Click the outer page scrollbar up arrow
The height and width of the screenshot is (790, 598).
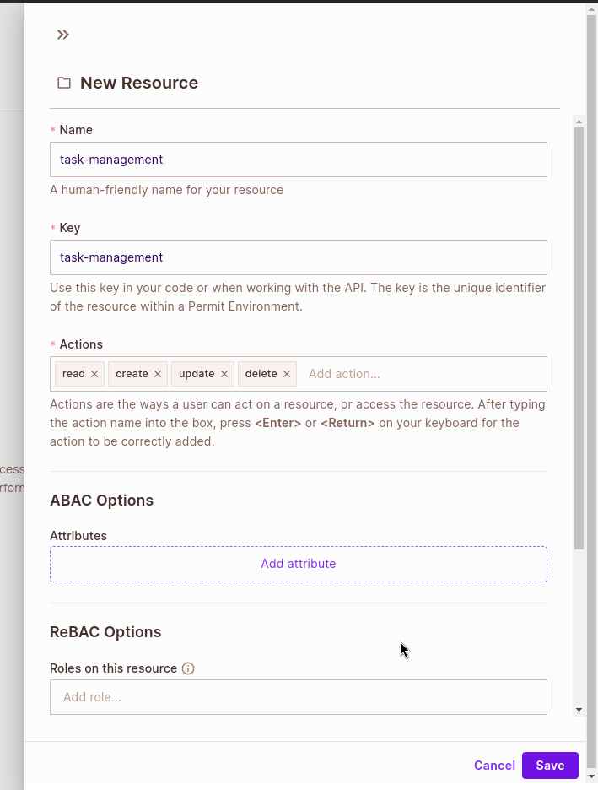tap(592, 9)
